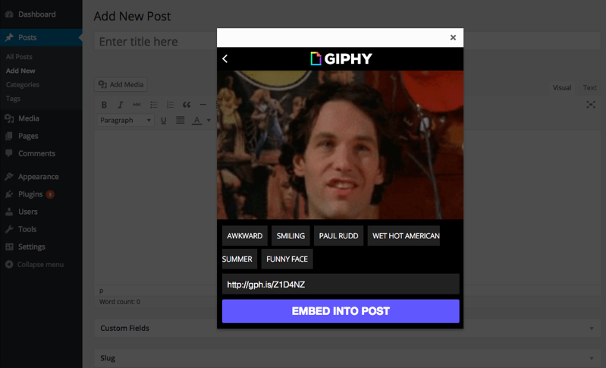Open Categories submenu link
The width and height of the screenshot is (606, 368).
click(23, 85)
